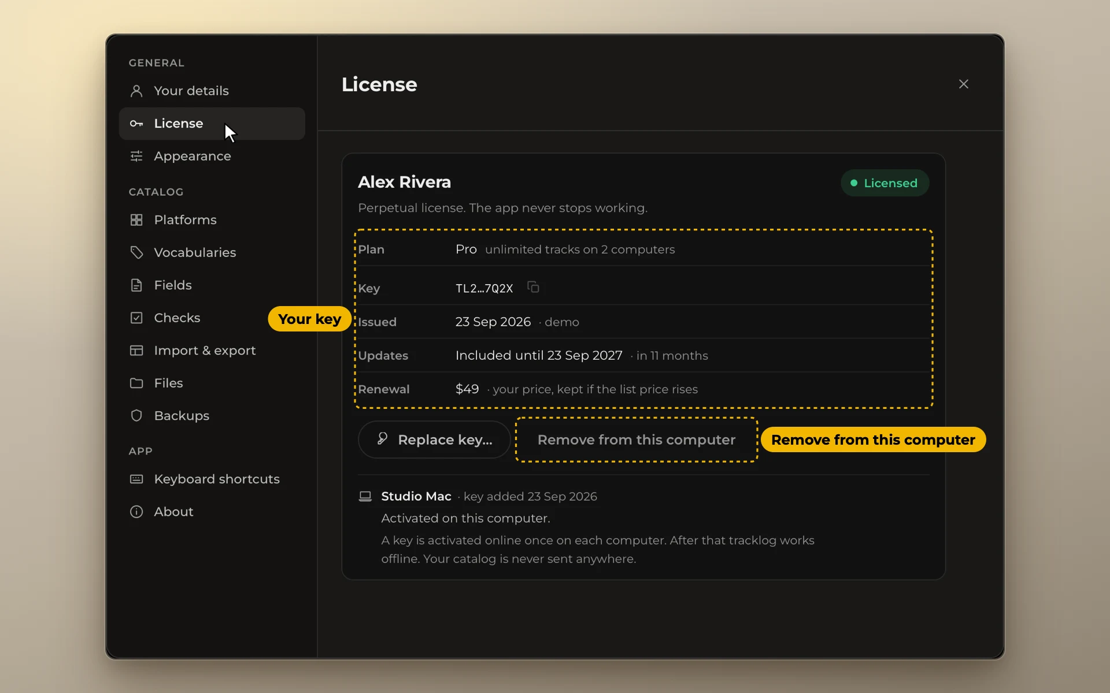
Task: Go to the Appearance settings
Action: coord(212,156)
